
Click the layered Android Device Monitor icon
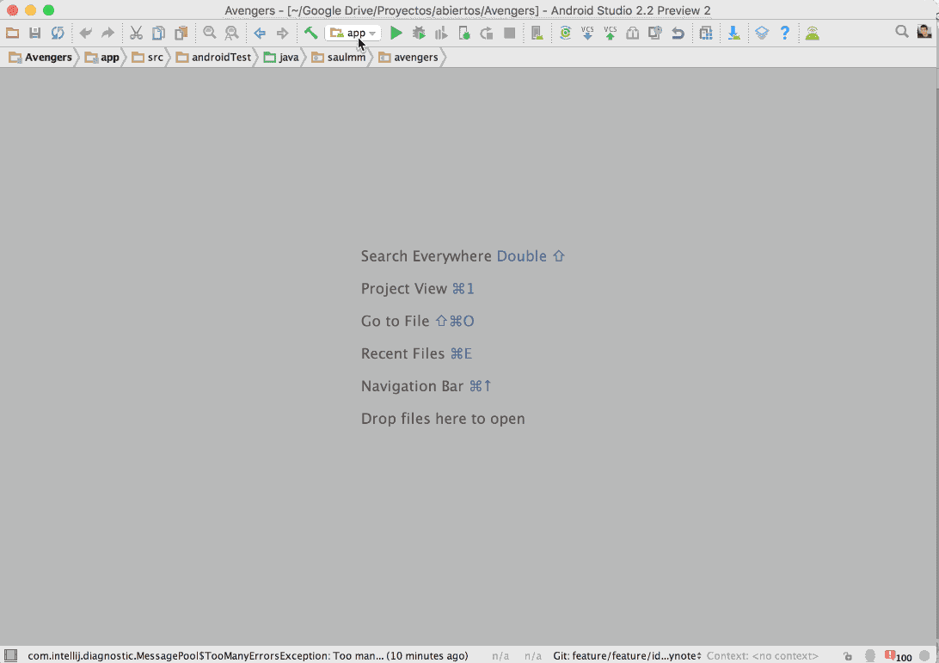(x=762, y=33)
